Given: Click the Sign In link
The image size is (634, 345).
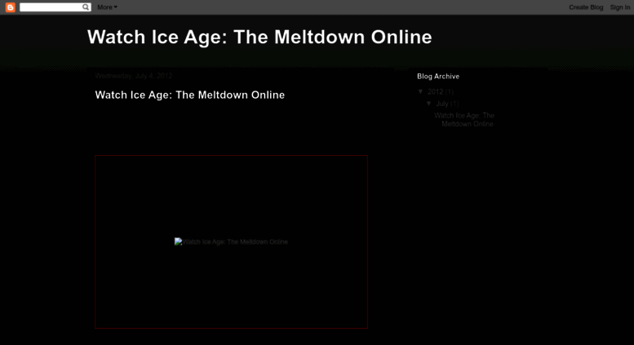Looking at the screenshot, I should click(620, 7).
